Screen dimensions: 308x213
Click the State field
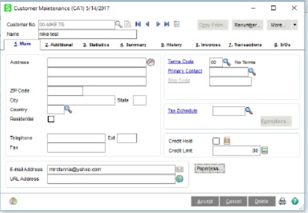click(x=140, y=100)
